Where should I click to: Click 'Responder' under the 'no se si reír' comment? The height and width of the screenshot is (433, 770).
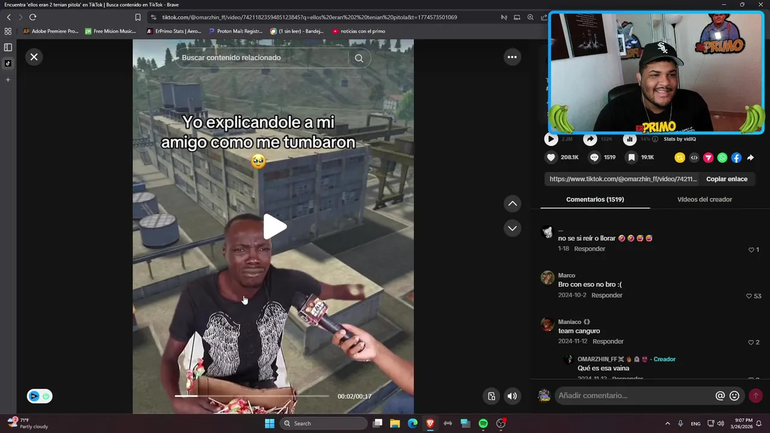coord(590,249)
